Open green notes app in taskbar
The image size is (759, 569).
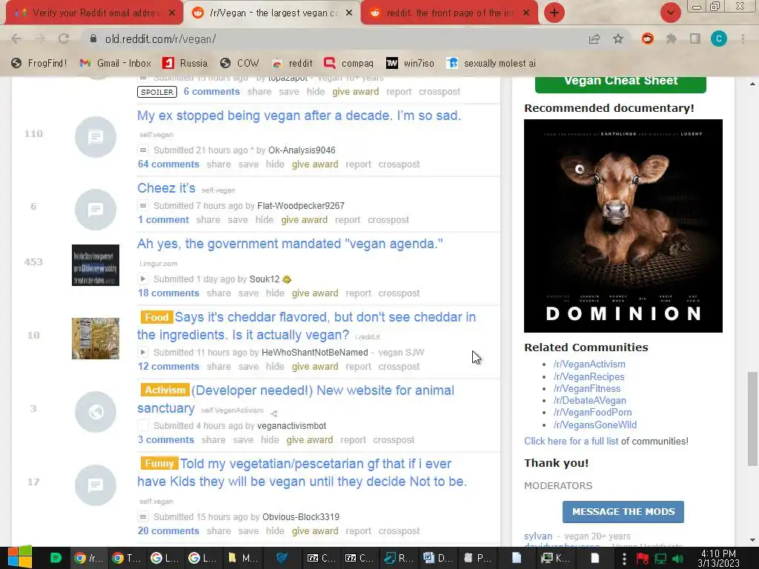56,558
